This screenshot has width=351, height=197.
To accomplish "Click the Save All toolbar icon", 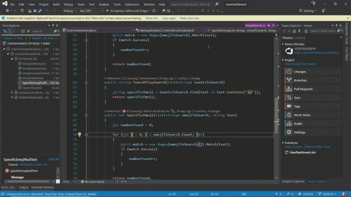I will (40, 11).
